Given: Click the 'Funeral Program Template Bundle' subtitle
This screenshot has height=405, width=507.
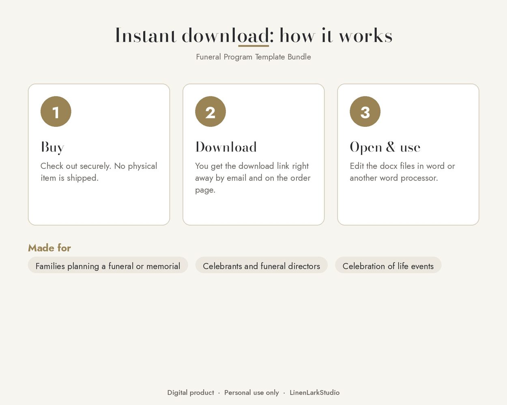Looking at the screenshot, I should click(x=253, y=57).
